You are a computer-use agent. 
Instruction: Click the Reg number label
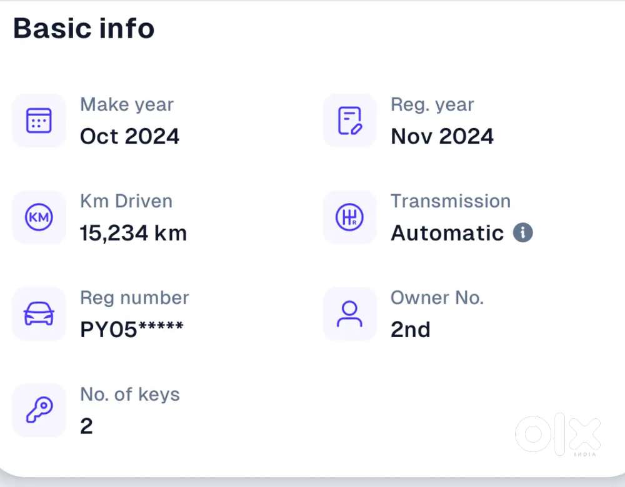click(135, 298)
